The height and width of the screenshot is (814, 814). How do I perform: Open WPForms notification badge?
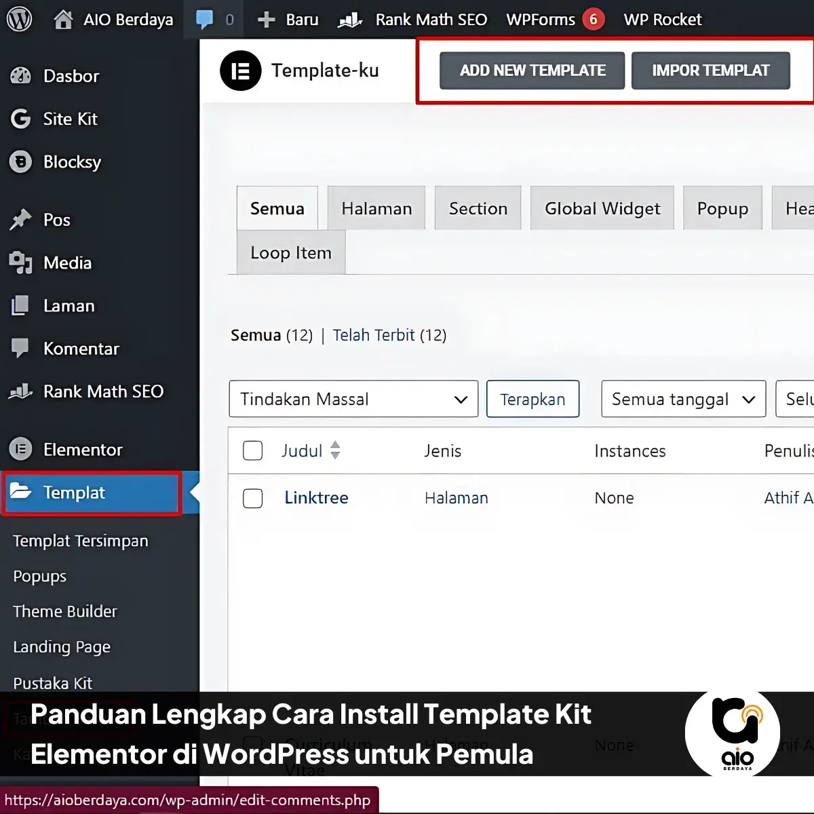[594, 20]
